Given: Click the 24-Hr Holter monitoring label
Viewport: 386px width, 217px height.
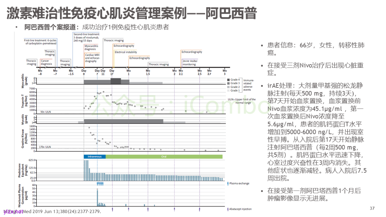Looking at the screenshot, I should [189, 62].
